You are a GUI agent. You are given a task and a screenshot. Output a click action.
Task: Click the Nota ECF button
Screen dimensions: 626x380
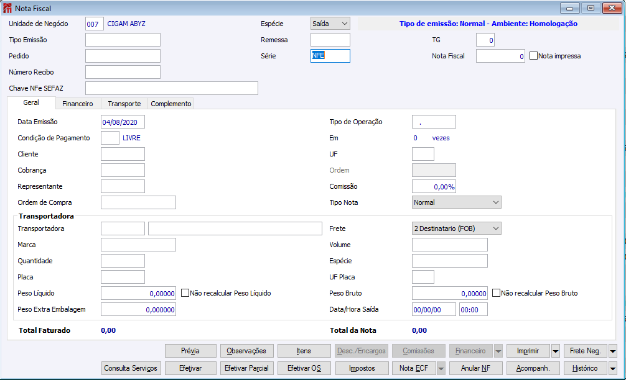click(x=414, y=368)
